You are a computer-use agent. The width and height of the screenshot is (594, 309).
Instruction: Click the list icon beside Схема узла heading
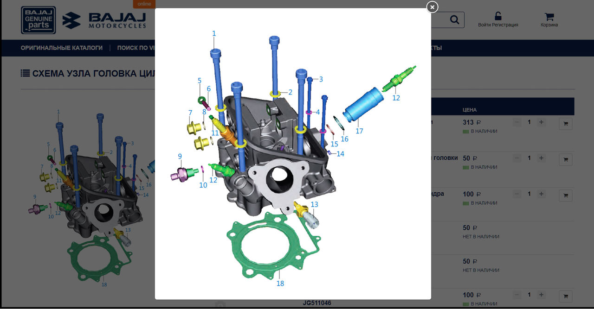click(26, 73)
